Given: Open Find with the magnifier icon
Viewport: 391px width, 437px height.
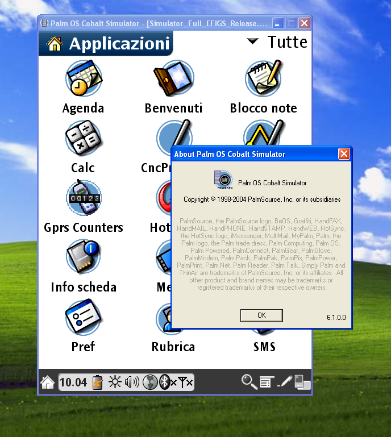Looking at the screenshot, I should point(249,382).
